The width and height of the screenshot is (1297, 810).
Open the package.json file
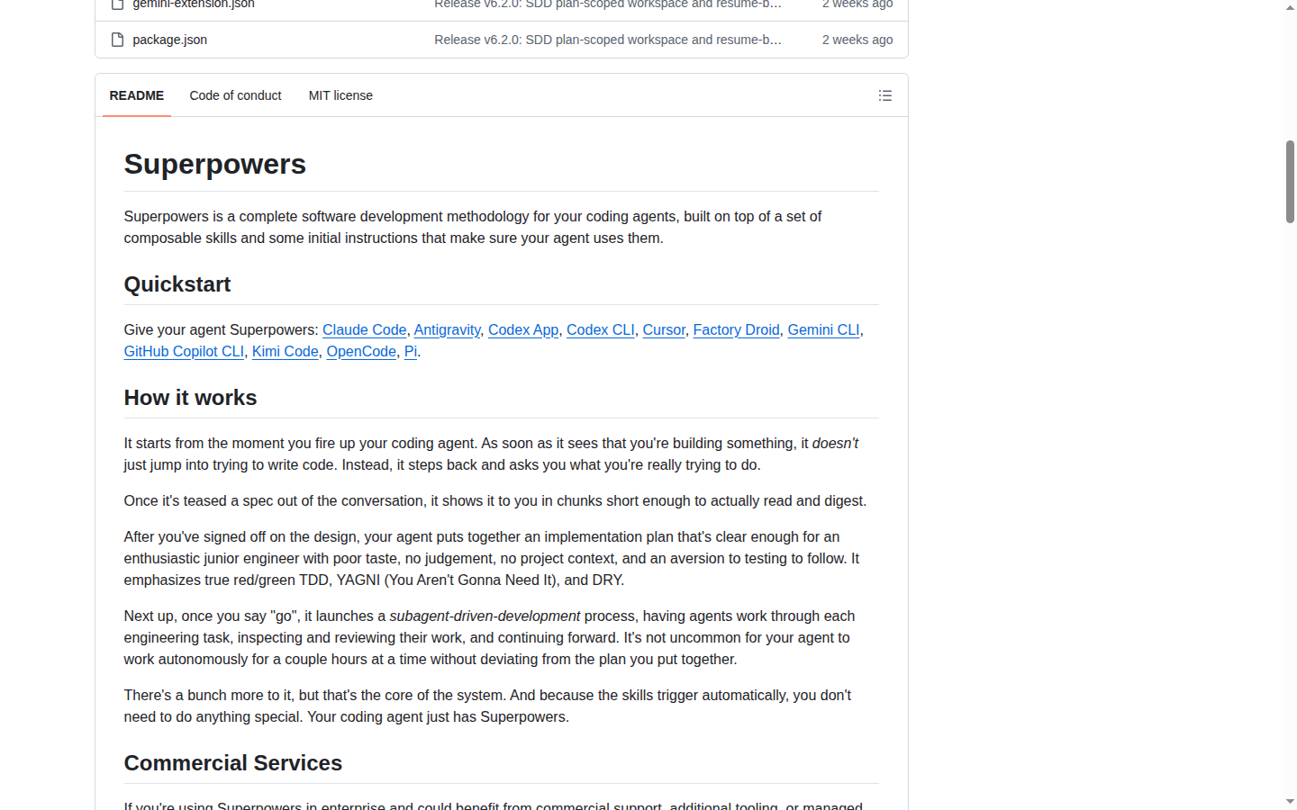(x=169, y=40)
